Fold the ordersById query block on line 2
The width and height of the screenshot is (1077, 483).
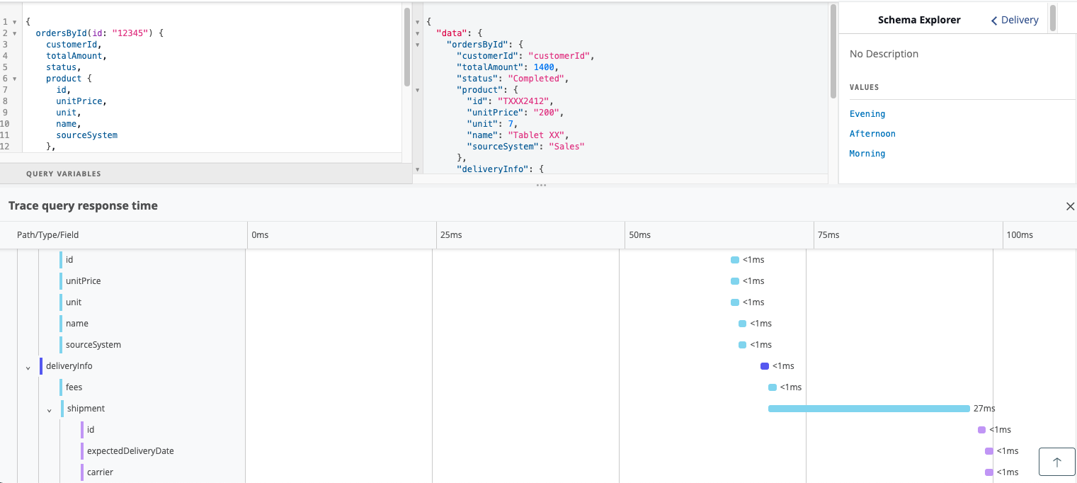pyautogui.click(x=15, y=33)
